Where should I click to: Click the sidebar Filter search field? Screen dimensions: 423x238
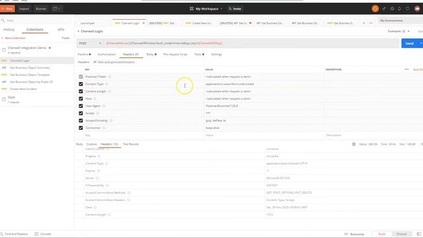[37, 20]
